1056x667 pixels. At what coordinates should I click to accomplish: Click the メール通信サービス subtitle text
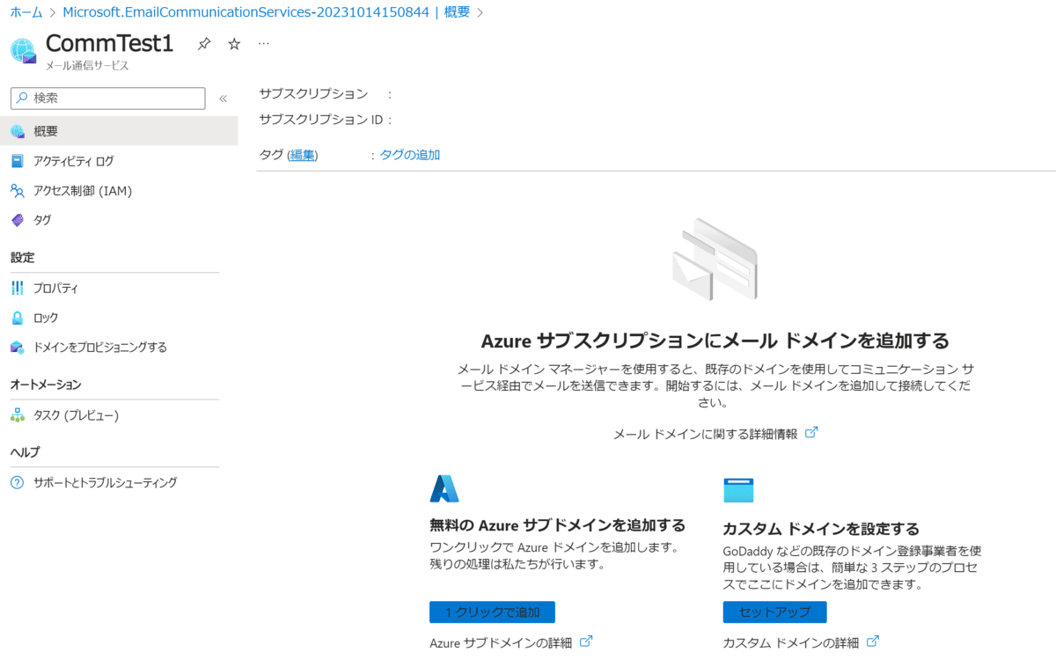[x=87, y=66]
